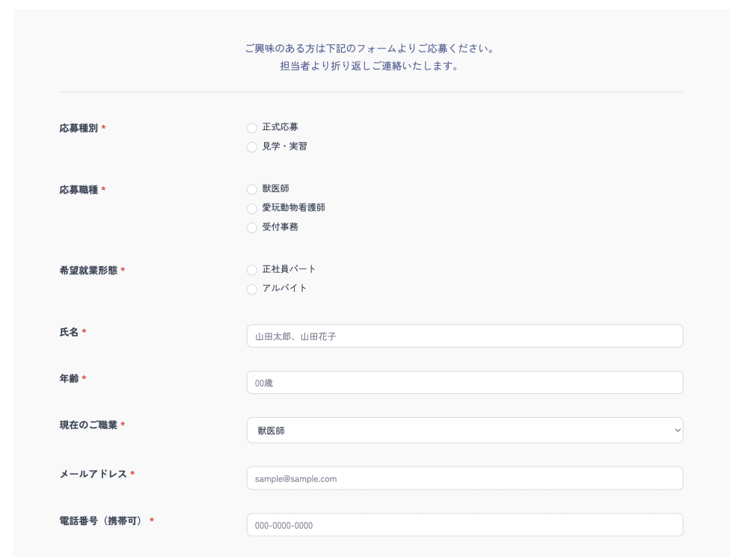Expand the occupation list showing 獣医師

[464, 430]
